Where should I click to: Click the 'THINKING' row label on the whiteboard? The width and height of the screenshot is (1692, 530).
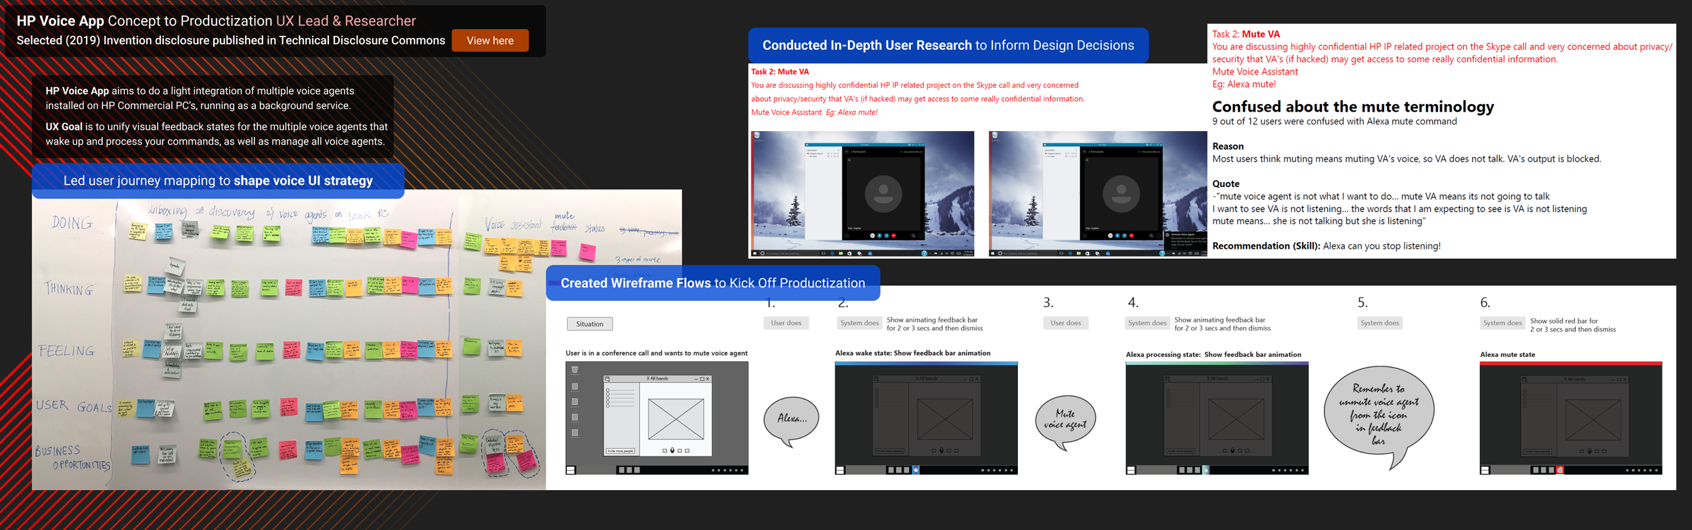[70, 289]
